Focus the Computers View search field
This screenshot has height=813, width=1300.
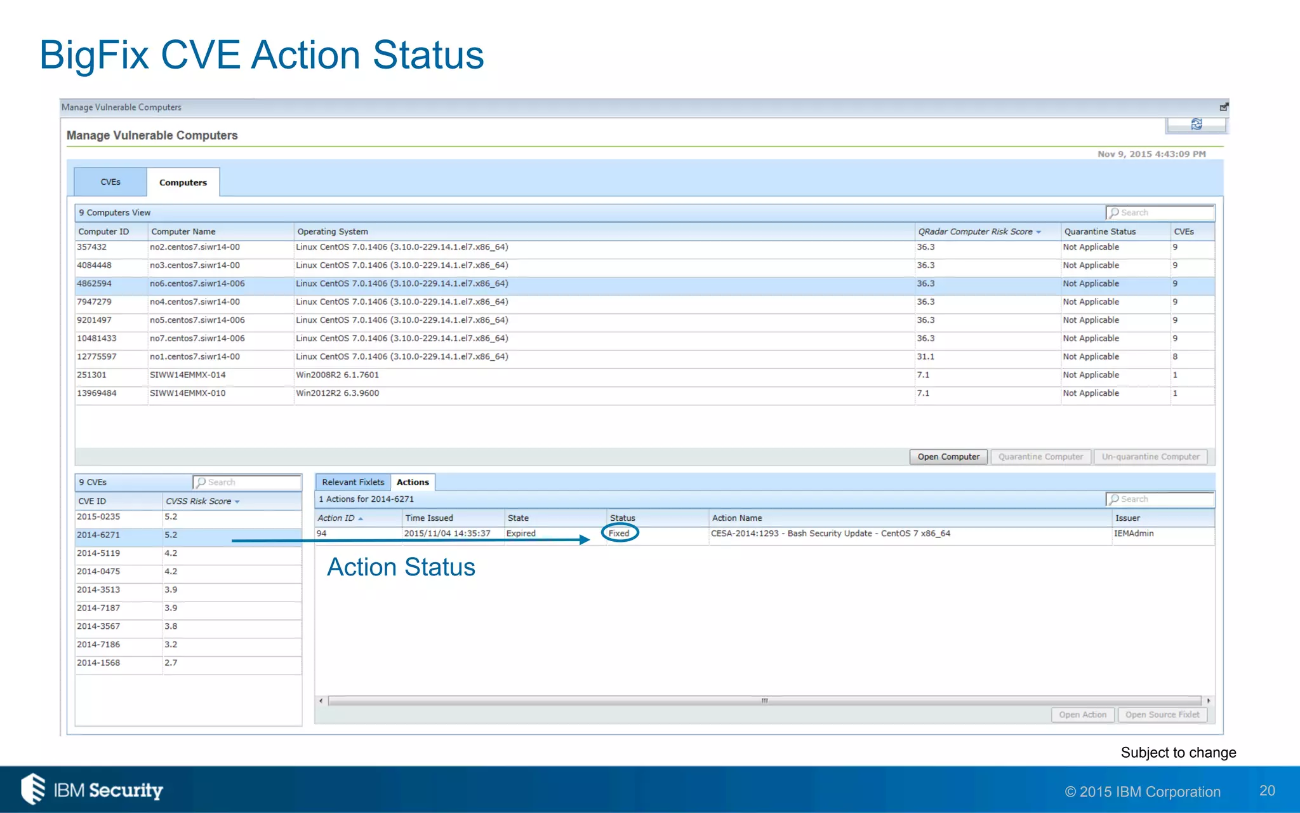pos(1160,213)
